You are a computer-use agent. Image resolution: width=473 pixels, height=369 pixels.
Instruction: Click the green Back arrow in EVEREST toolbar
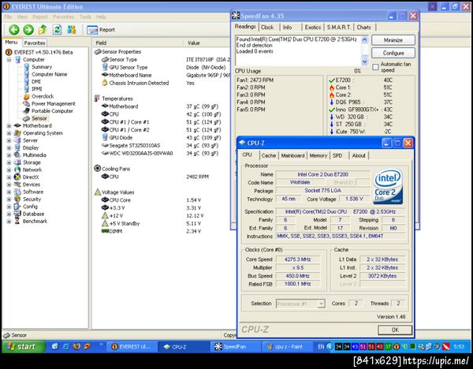[14, 30]
